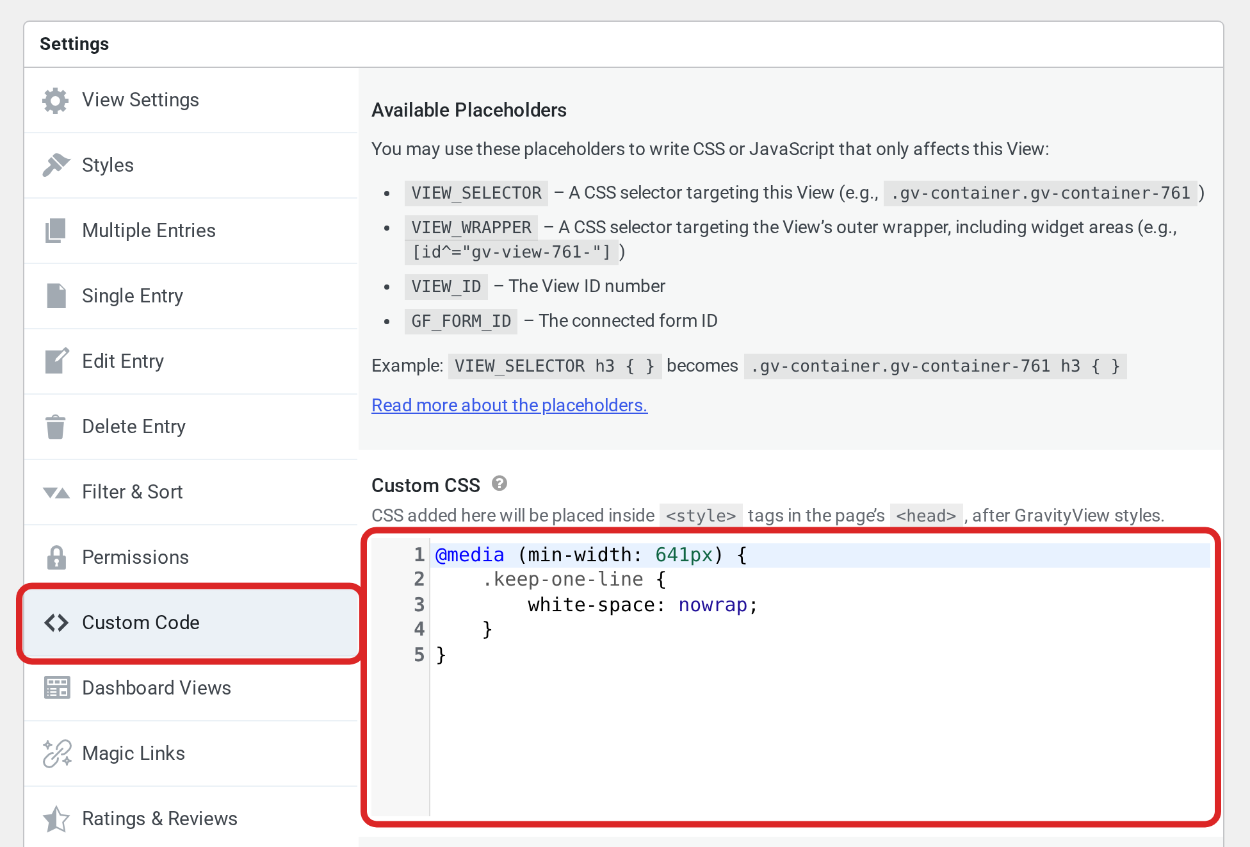Open the Dashboard Views tab

191,688
